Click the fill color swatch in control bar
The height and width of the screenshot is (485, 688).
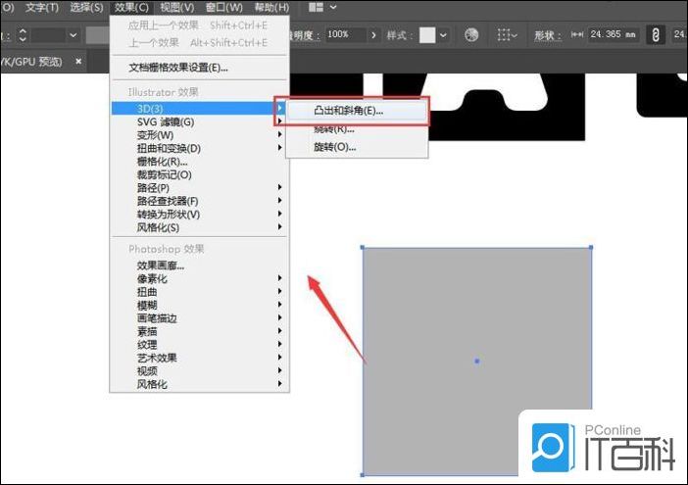click(97, 35)
